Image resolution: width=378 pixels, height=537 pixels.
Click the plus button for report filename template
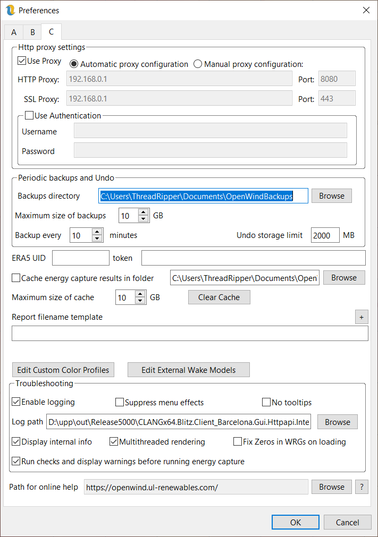362,317
